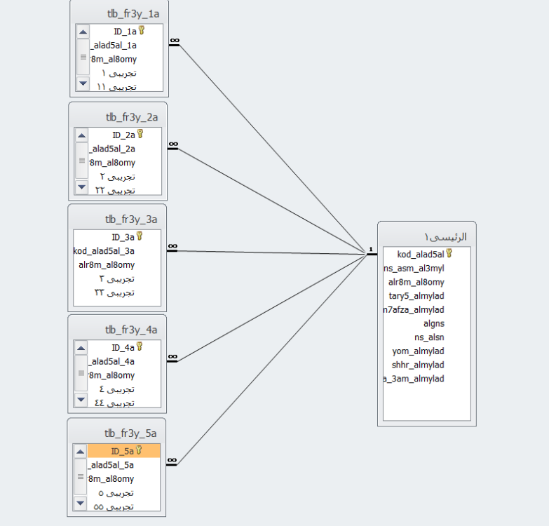This screenshot has height=526, width=549.
Task: Select field تجريبى ٣ in tlb_fr3y_3a
Action: click(x=117, y=278)
